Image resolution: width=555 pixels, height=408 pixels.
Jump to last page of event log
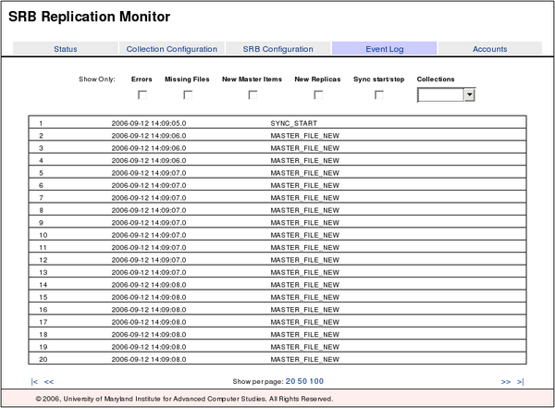pyautogui.click(x=520, y=381)
